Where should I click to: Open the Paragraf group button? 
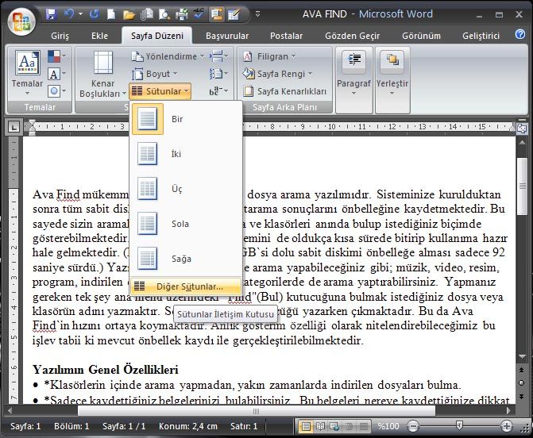coord(353,80)
